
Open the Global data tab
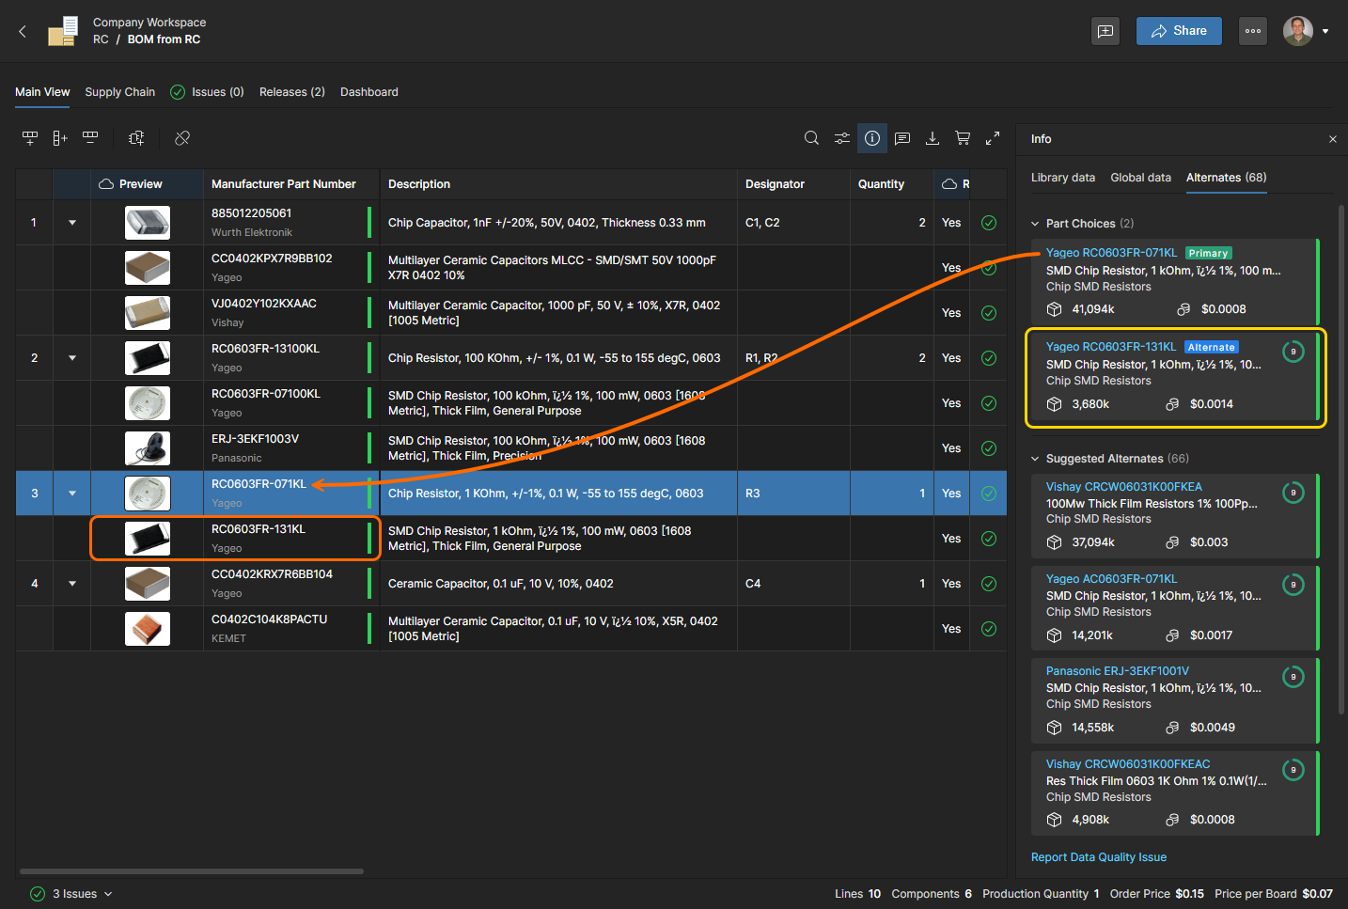pyautogui.click(x=1140, y=178)
